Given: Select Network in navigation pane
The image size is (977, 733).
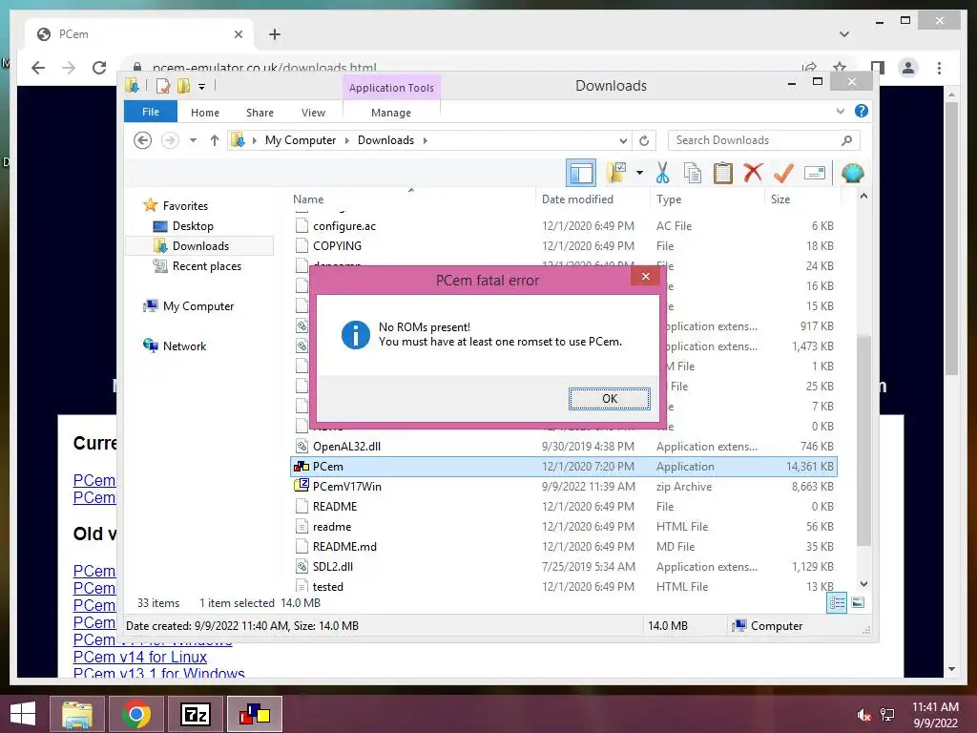Looking at the screenshot, I should click(x=184, y=346).
